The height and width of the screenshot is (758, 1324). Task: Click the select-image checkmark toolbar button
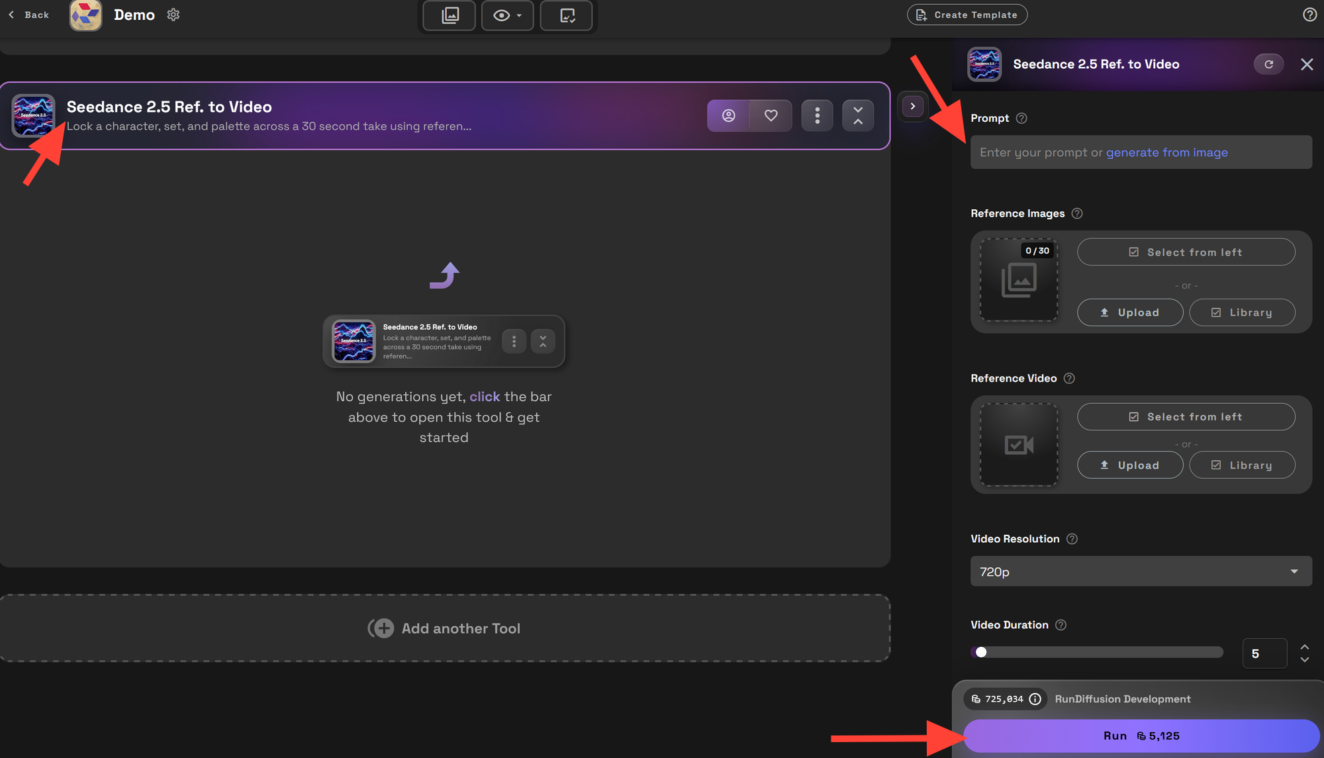[x=567, y=15]
